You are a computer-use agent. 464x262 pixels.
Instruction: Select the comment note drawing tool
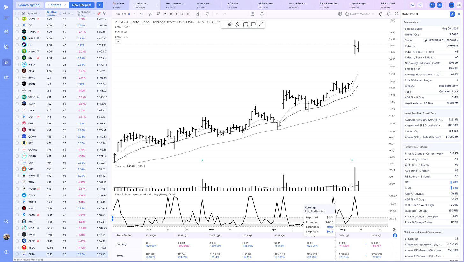tap(253, 24)
